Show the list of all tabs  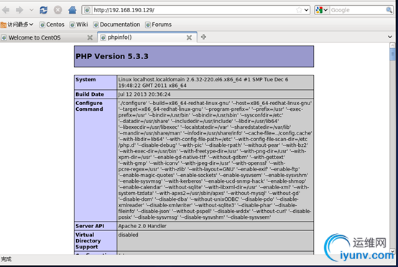pos(390,37)
